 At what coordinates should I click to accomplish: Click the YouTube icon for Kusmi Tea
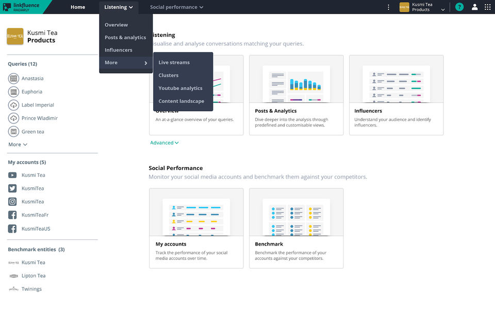[x=12, y=175]
